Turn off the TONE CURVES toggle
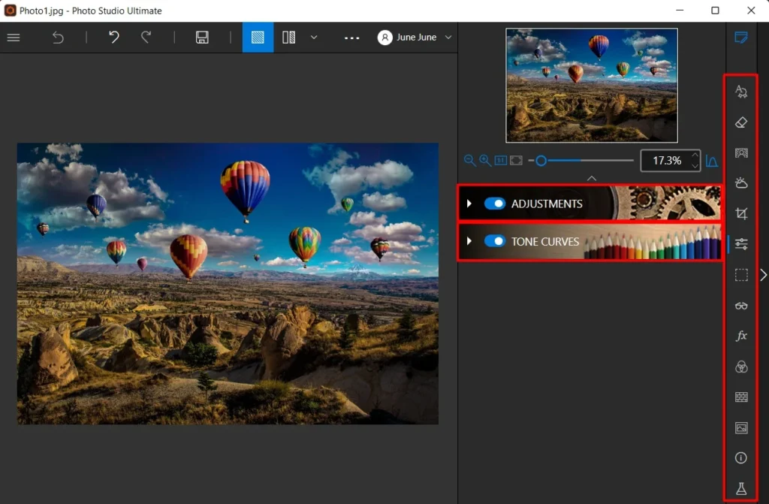 (495, 242)
